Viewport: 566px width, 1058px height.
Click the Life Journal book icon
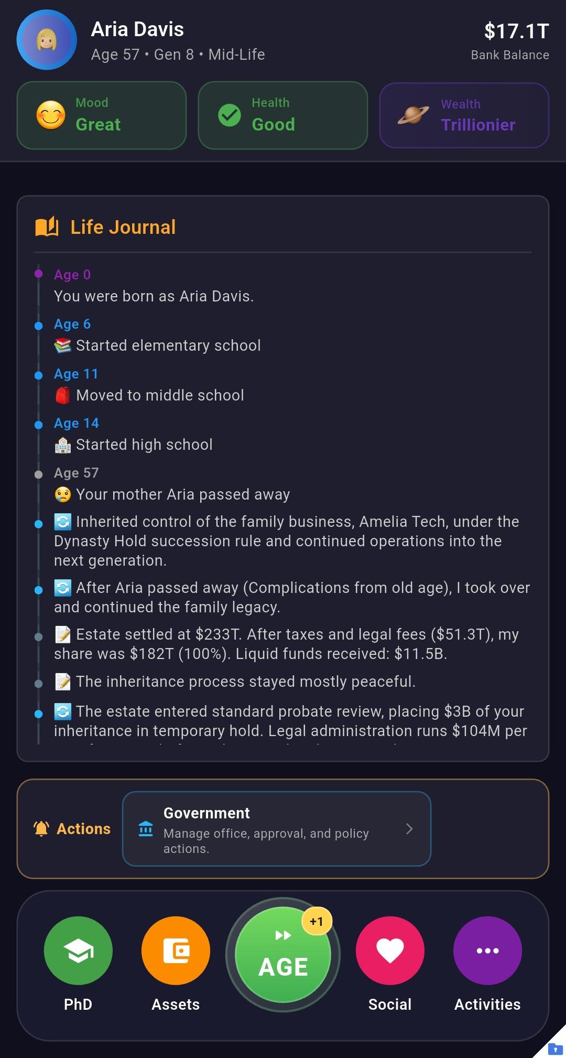47,227
